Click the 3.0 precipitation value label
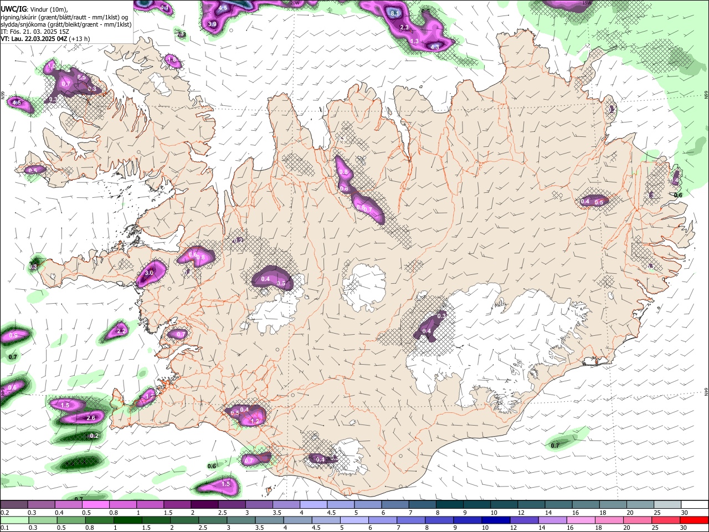Image resolution: width=709 pixels, height=532 pixels. tap(149, 273)
